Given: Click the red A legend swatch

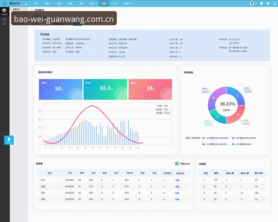Looking at the screenshot, I should (204, 138).
